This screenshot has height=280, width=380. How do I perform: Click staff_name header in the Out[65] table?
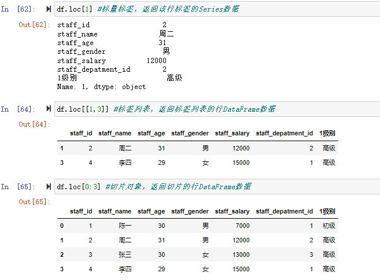tap(115, 212)
